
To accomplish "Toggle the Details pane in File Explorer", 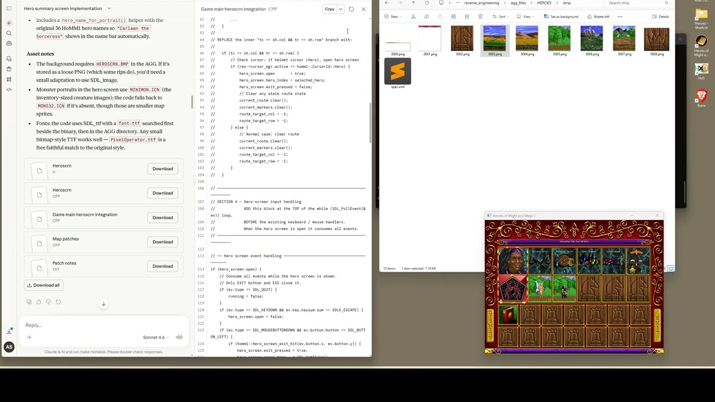I will pyautogui.click(x=661, y=17).
